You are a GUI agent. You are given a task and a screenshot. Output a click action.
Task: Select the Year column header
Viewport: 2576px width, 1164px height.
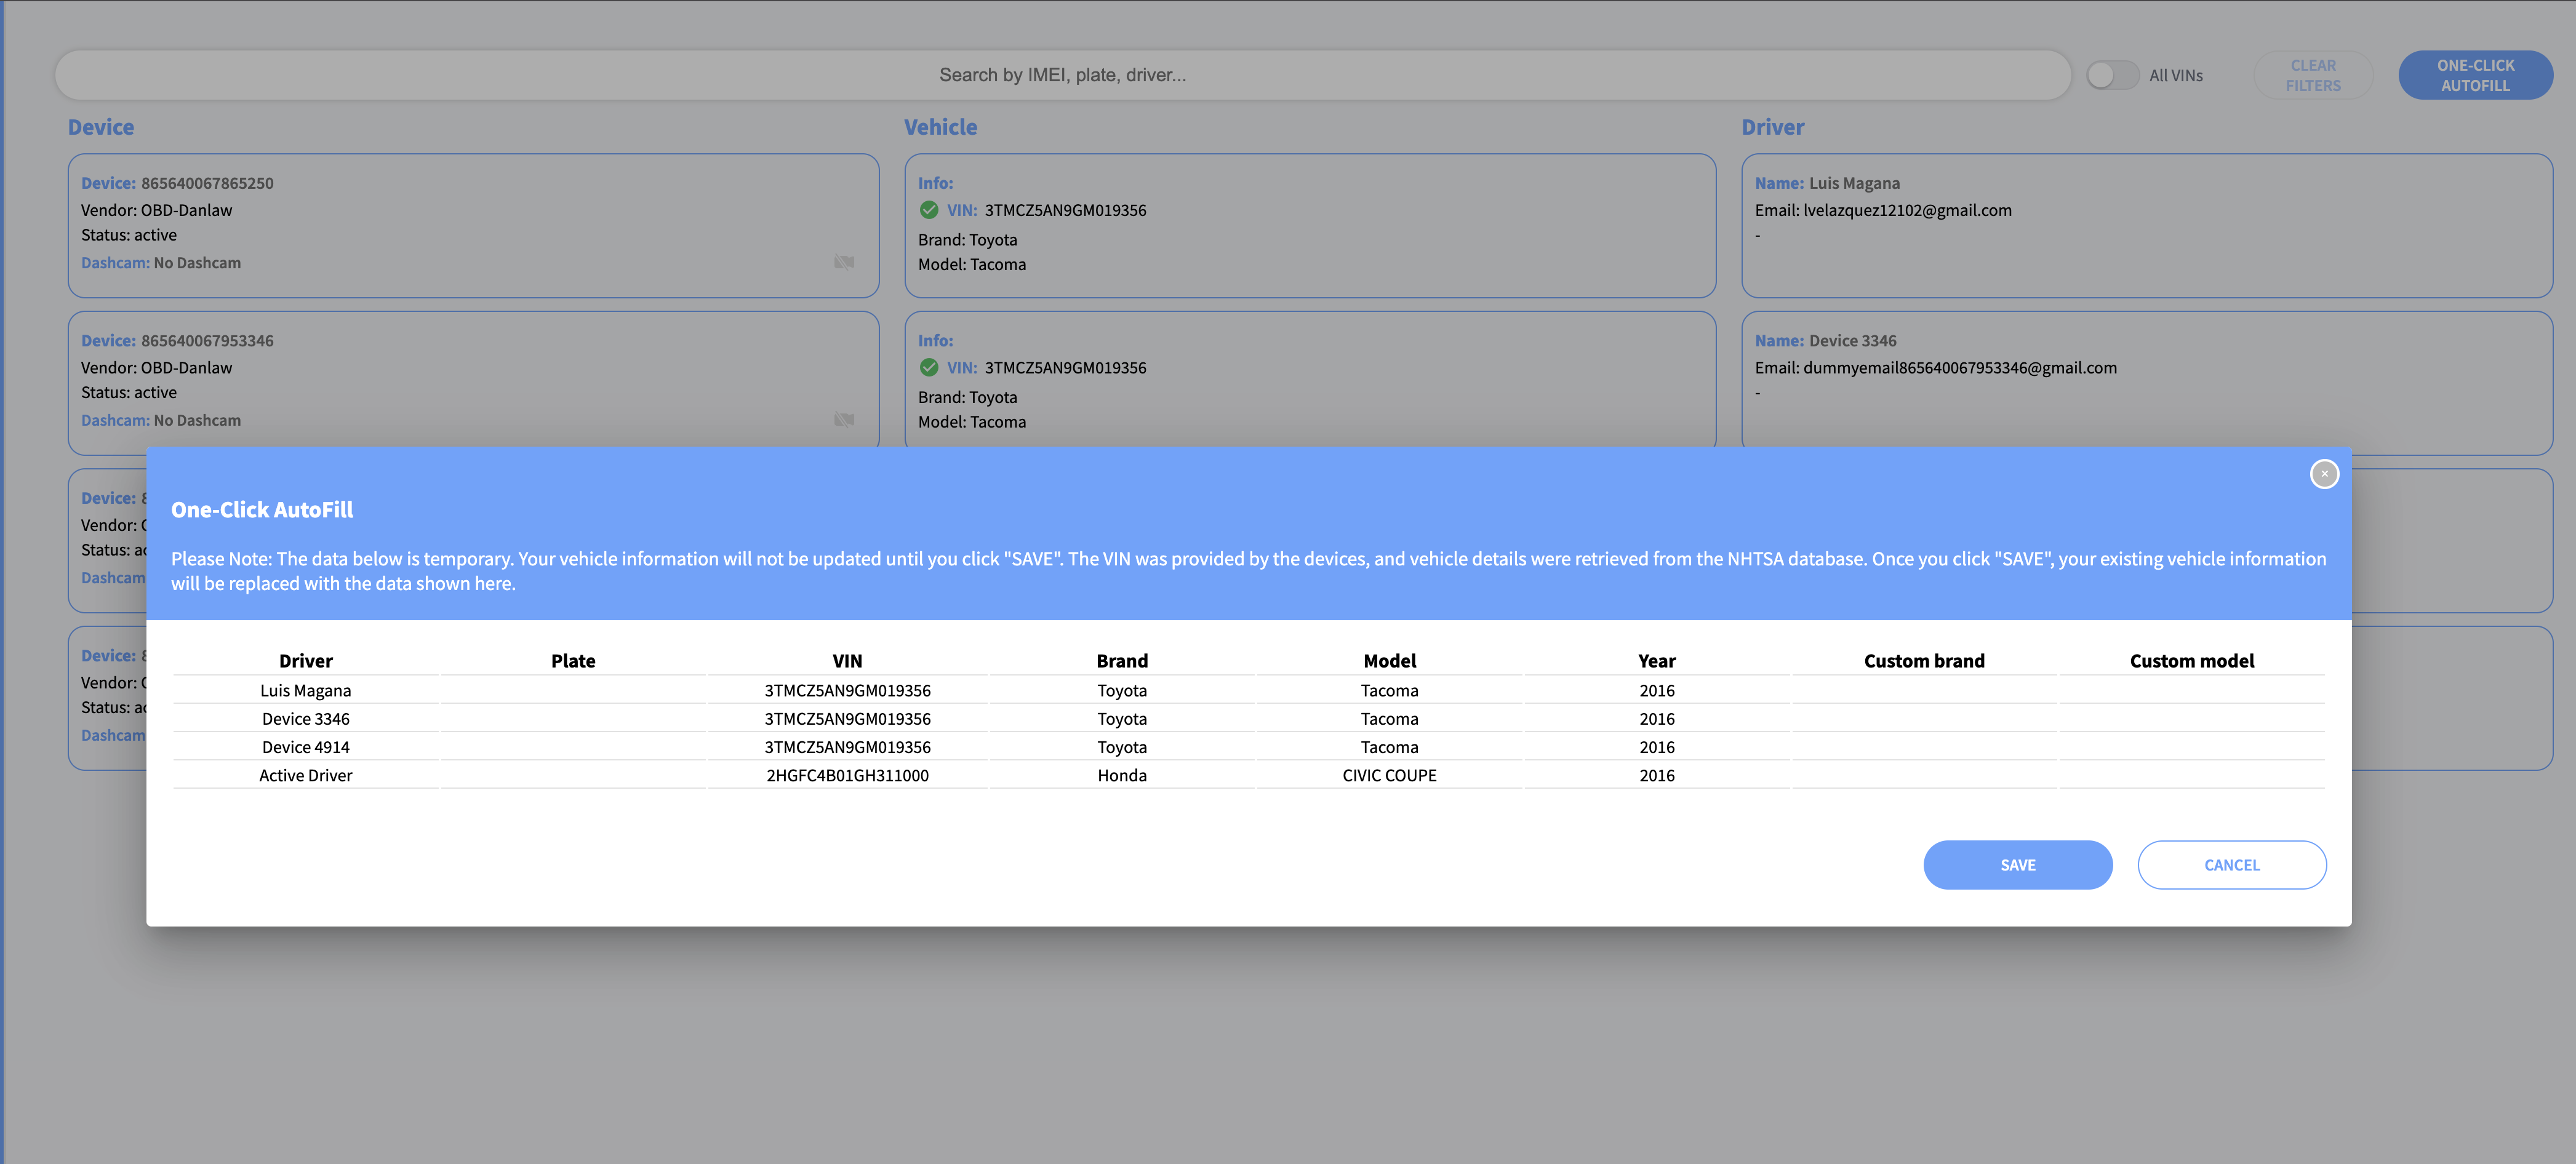tap(1657, 661)
